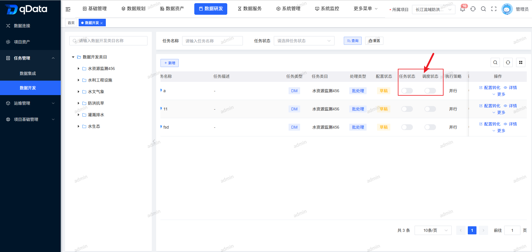The height and width of the screenshot is (252, 532).
Task: Expand 灌溉排水 tree node
Action: pyautogui.click(x=78, y=115)
